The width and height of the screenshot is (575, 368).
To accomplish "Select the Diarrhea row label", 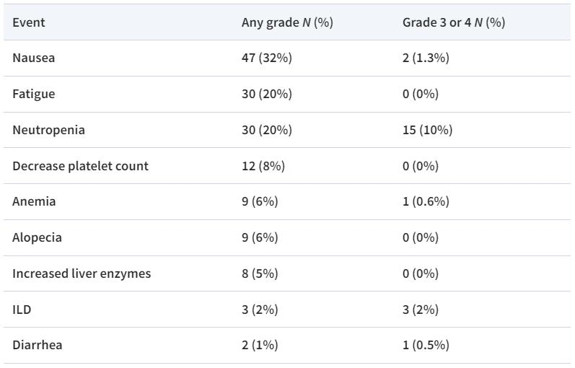I will (38, 345).
